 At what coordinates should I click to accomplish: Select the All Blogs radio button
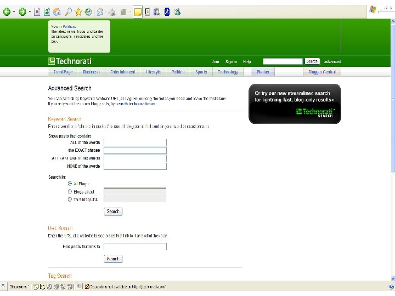pos(70,184)
